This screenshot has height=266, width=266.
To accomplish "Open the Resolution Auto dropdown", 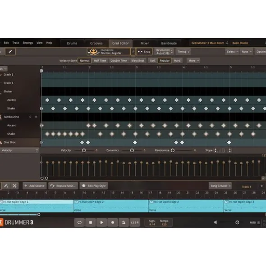I will coord(164,52).
